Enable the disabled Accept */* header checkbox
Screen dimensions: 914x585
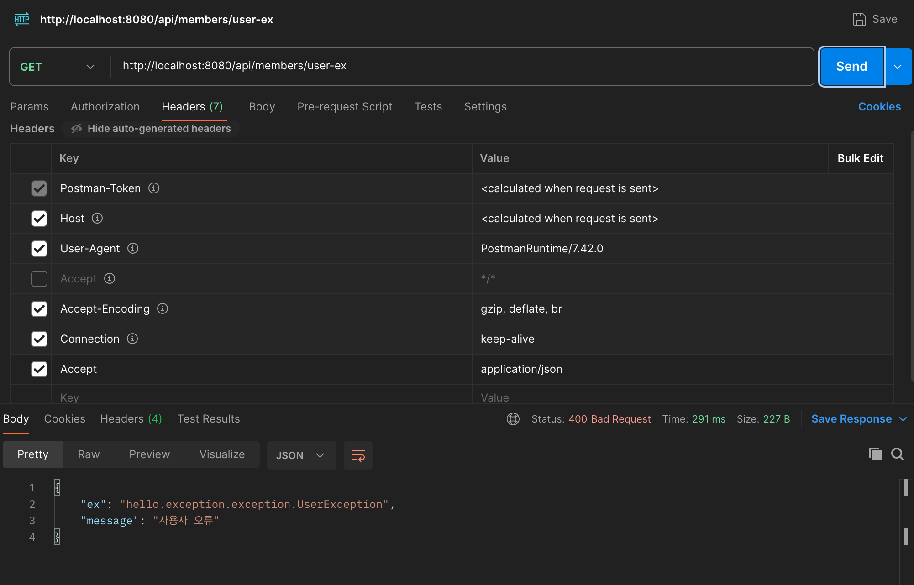(x=39, y=278)
